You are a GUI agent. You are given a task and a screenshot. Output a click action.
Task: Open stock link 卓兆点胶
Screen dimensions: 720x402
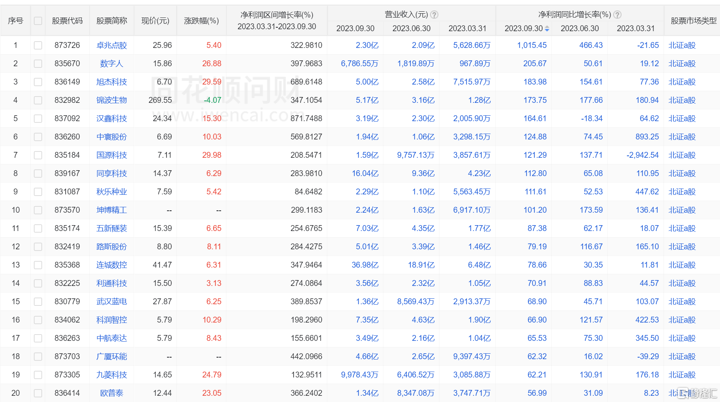112,46
